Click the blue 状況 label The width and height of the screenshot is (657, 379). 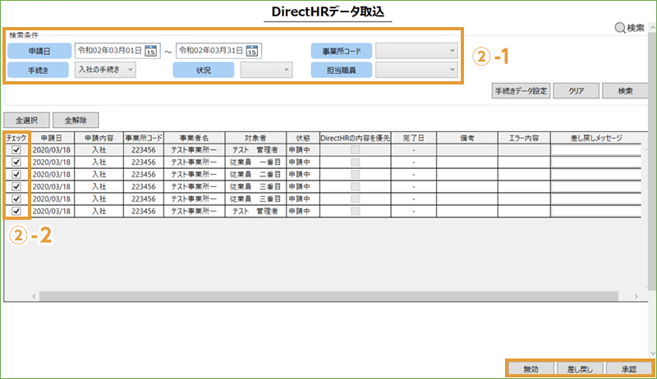(204, 70)
